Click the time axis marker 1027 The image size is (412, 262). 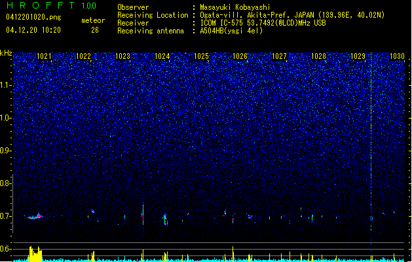click(x=279, y=56)
